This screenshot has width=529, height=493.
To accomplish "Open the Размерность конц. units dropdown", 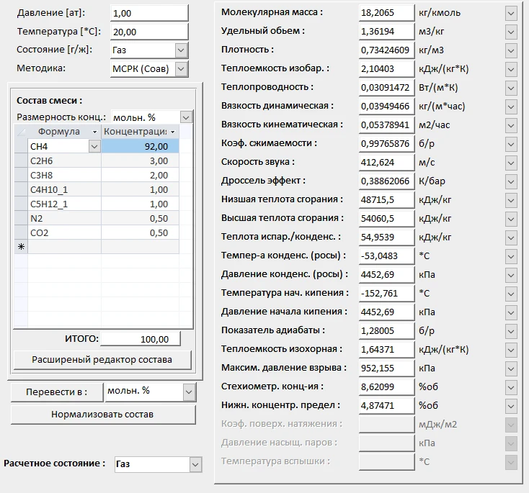I will [x=186, y=117].
